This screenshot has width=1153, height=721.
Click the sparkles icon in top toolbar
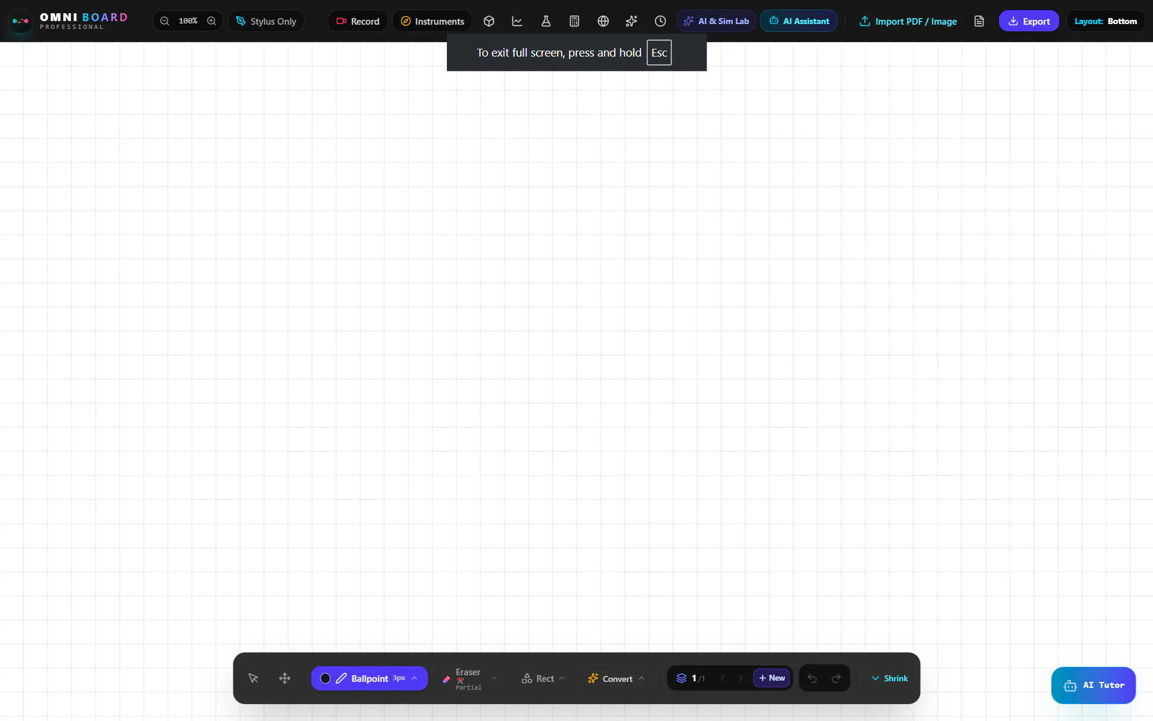[x=632, y=21]
